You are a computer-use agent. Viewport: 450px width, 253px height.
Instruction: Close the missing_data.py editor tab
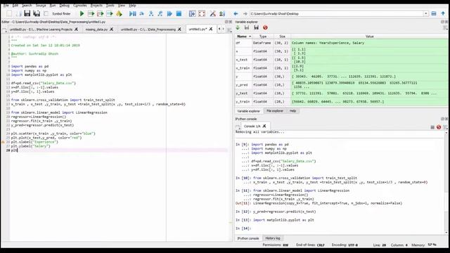tap(111, 30)
